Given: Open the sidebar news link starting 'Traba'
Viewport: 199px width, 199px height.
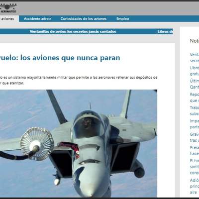Looking at the screenshot, I should [195, 110].
